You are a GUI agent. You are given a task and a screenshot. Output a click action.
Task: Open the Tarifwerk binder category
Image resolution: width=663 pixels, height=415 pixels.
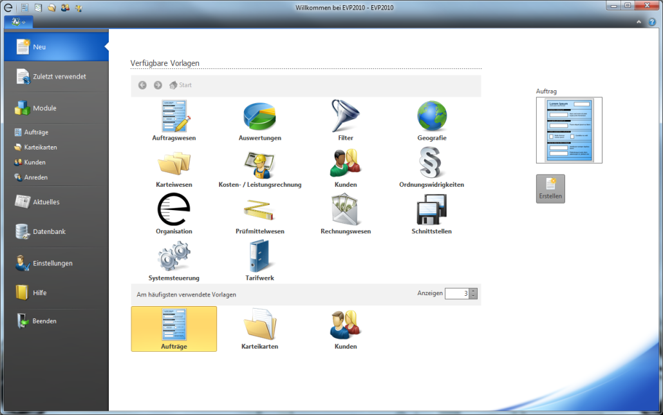(259, 260)
